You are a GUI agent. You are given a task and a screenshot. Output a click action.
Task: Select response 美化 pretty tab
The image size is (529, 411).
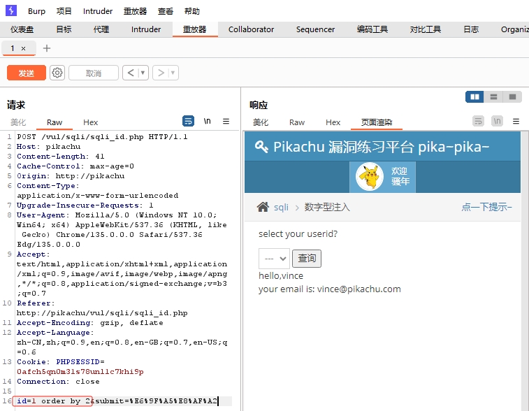[x=261, y=122]
